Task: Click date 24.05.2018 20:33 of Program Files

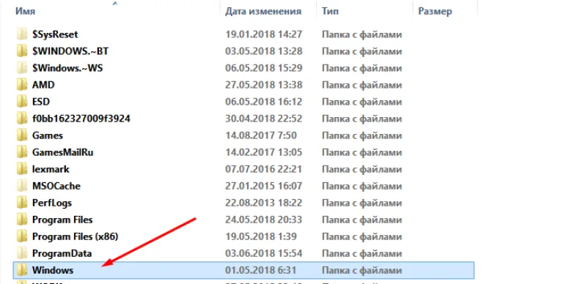Action: 264,220
